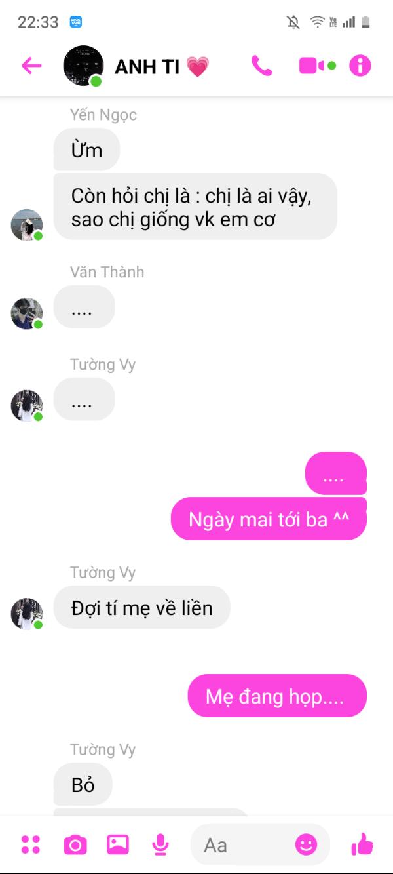Tap Văn Thành's profile picture
The width and height of the screenshot is (393, 874).
tap(27, 313)
